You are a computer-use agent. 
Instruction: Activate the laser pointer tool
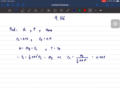pos(68,10)
